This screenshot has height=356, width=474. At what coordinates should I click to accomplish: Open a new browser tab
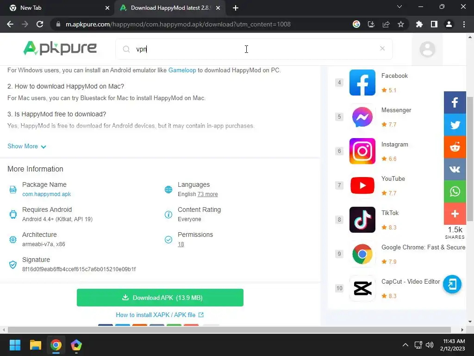click(x=236, y=8)
